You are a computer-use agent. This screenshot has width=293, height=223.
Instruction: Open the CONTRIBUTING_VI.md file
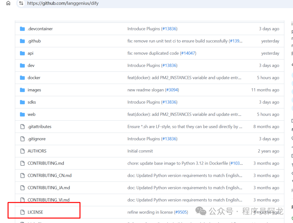click(49, 200)
